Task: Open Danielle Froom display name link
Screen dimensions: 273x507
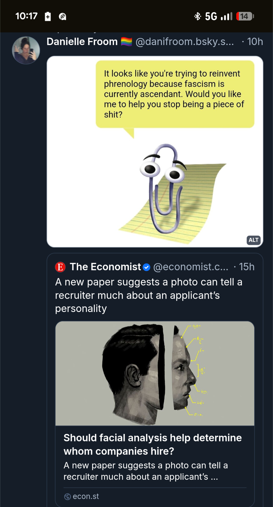Action: [82, 42]
